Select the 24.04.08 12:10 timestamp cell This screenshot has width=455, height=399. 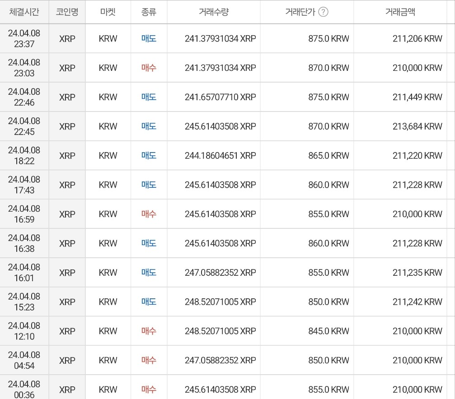click(24, 331)
